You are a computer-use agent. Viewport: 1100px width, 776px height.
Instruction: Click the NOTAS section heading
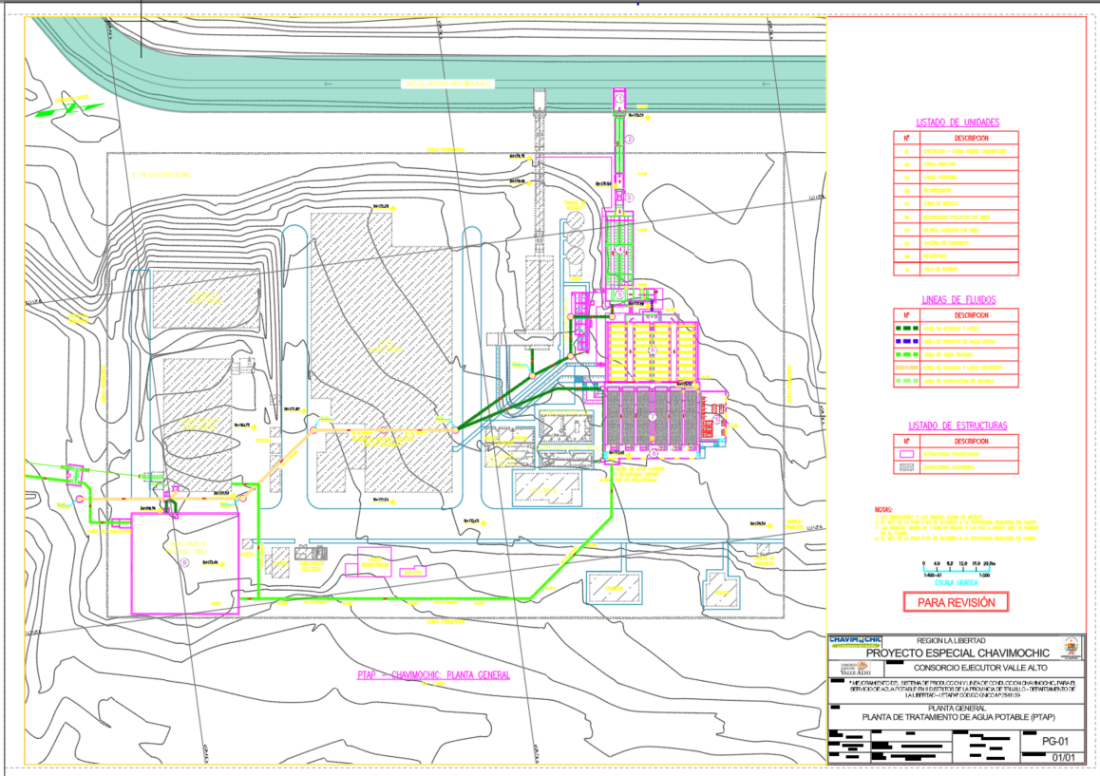pos(884,509)
